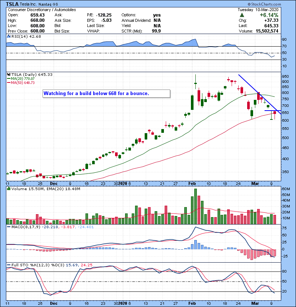The image size is (296, 307).
Task: Click the red MA(50) legend line marker
Action: (9, 83)
